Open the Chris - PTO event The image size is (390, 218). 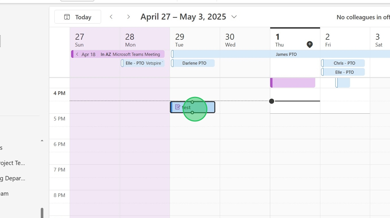[344, 63]
